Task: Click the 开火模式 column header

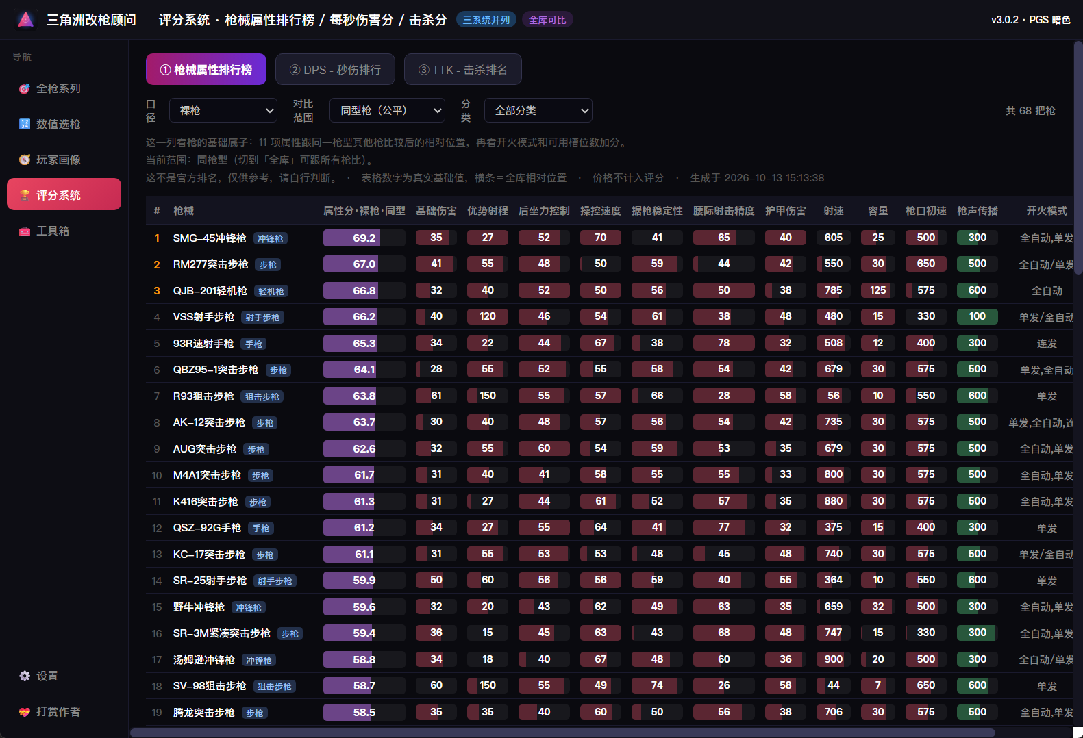Action: click(1047, 211)
